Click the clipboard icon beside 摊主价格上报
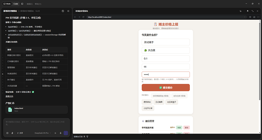 pyautogui.click(x=155, y=24)
